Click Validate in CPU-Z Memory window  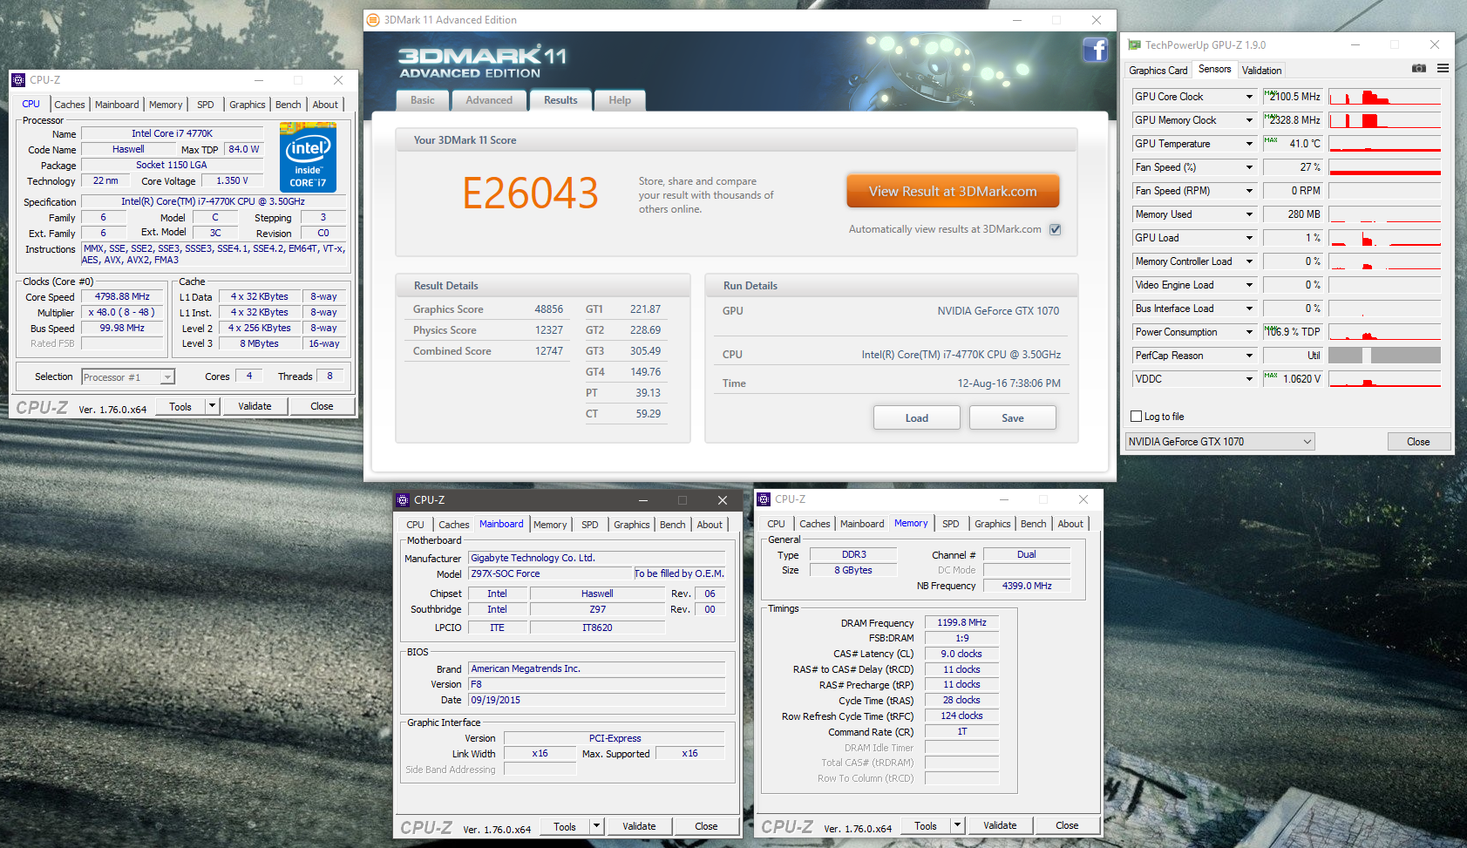pos(1000,825)
